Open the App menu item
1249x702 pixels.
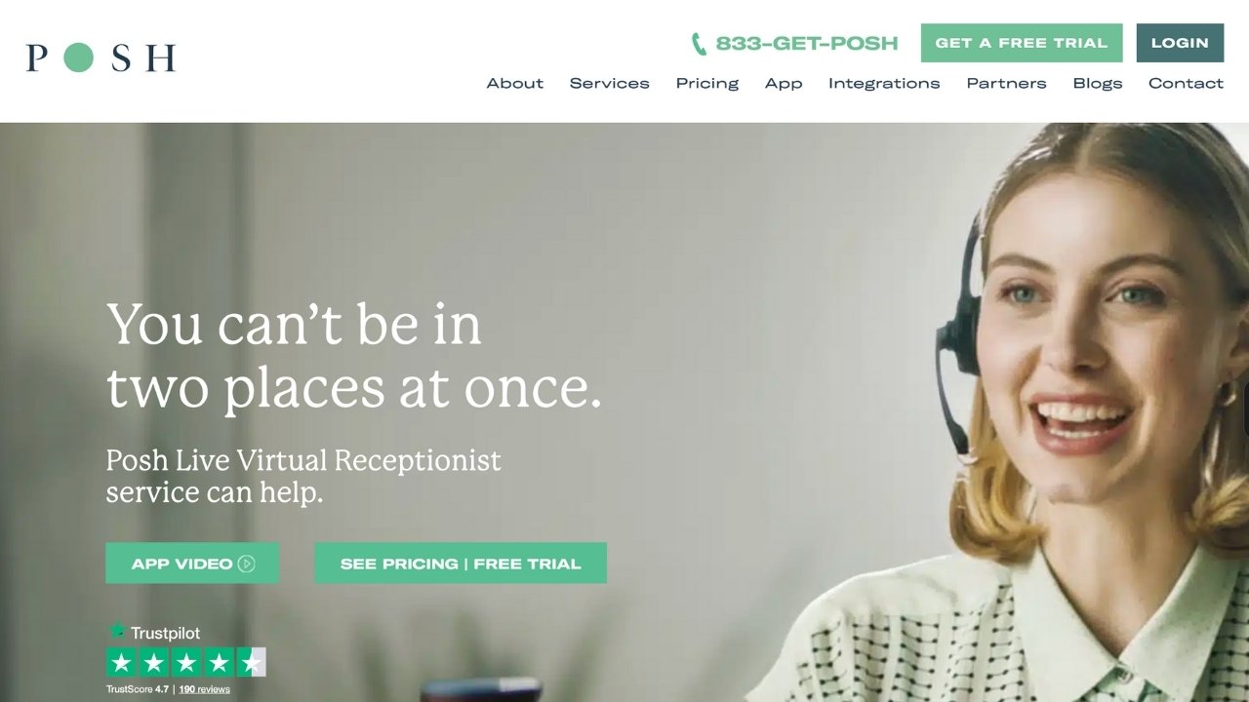(x=784, y=84)
